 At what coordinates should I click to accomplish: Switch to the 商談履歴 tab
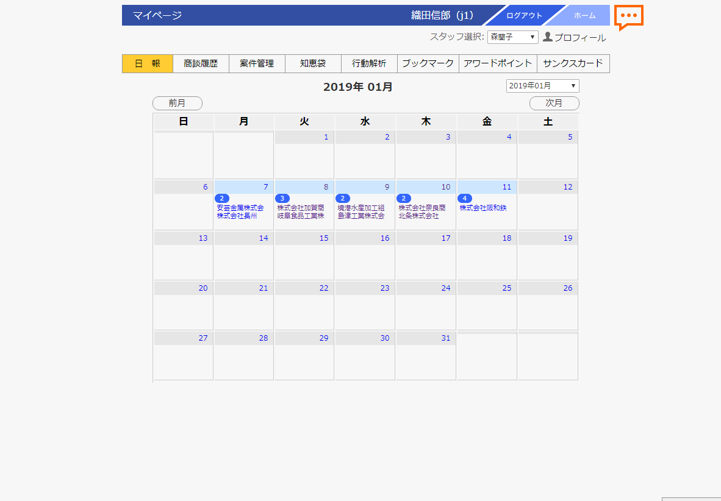pyautogui.click(x=201, y=63)
